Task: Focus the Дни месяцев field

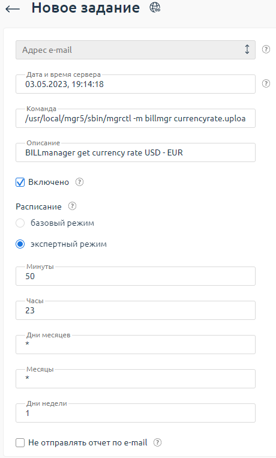Action: [136, 345]
